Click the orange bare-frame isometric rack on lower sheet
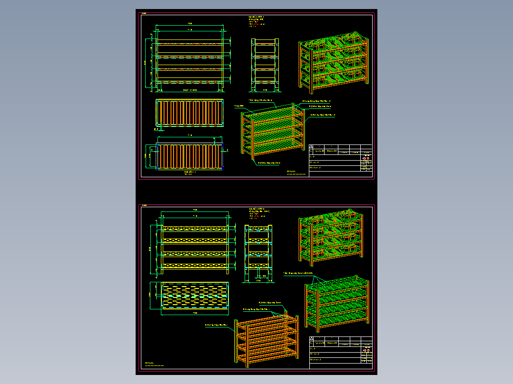The height and width of the screenshot is (384, 513). pos(266,340)
